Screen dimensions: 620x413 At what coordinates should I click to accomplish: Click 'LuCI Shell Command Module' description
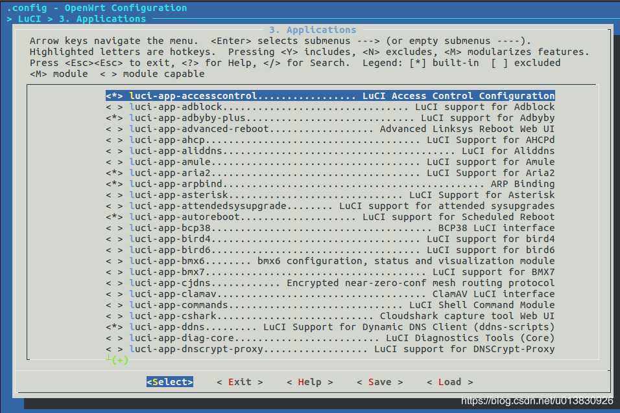(482, 305)
